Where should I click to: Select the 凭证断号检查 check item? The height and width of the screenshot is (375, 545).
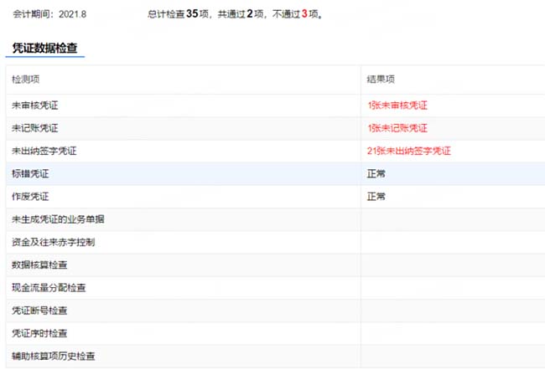click(39, 311)
